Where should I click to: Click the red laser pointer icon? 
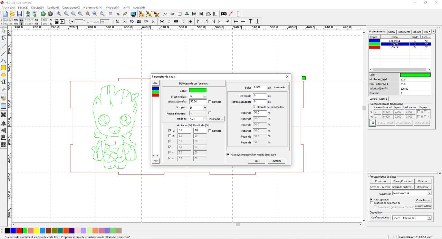click(x=231, y=14)
